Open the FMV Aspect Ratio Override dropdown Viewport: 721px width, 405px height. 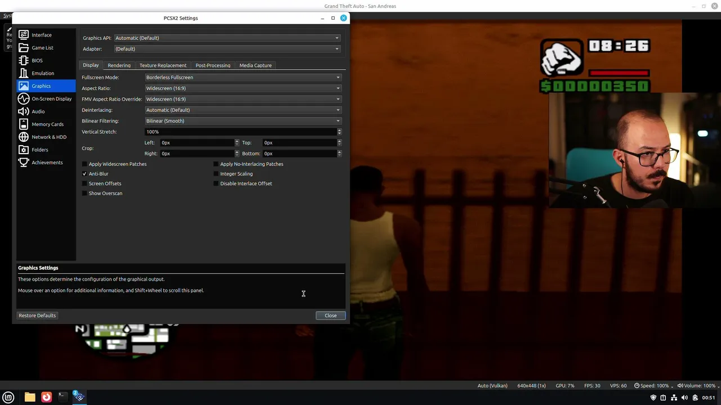point(243,99)
